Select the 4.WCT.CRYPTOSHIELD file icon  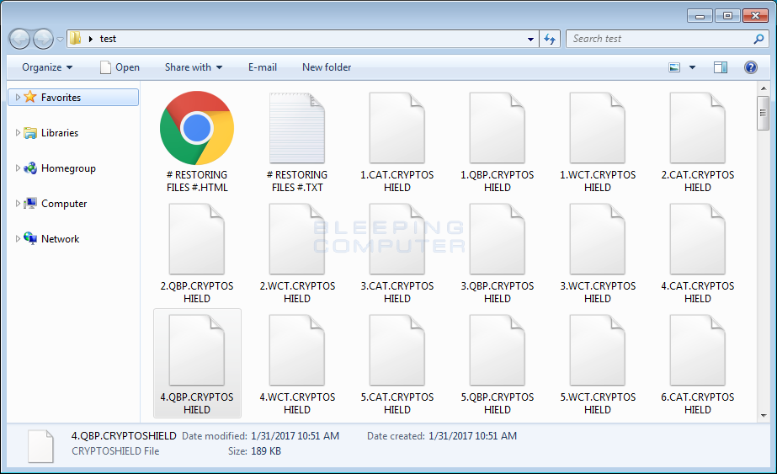[x=297, y=350]
